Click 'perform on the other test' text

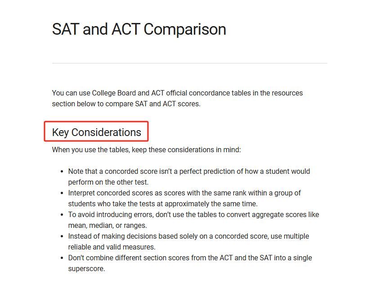click(x=108, y=182)
